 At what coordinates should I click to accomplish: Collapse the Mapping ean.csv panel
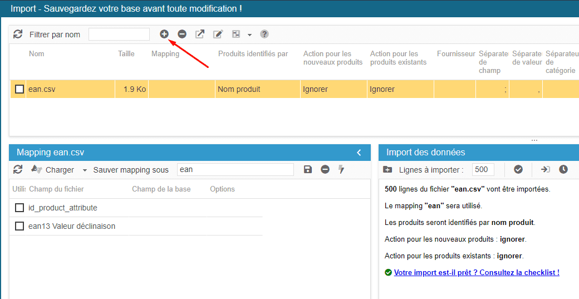click(359, 153)
